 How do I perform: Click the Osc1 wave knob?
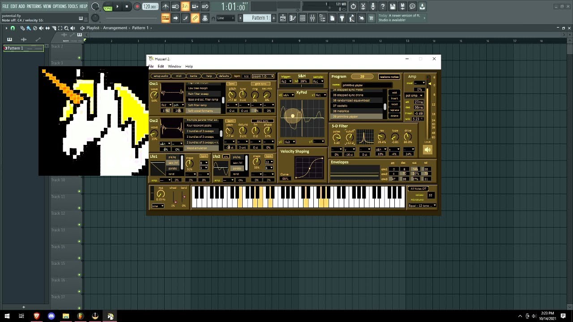tap(154, 95)
